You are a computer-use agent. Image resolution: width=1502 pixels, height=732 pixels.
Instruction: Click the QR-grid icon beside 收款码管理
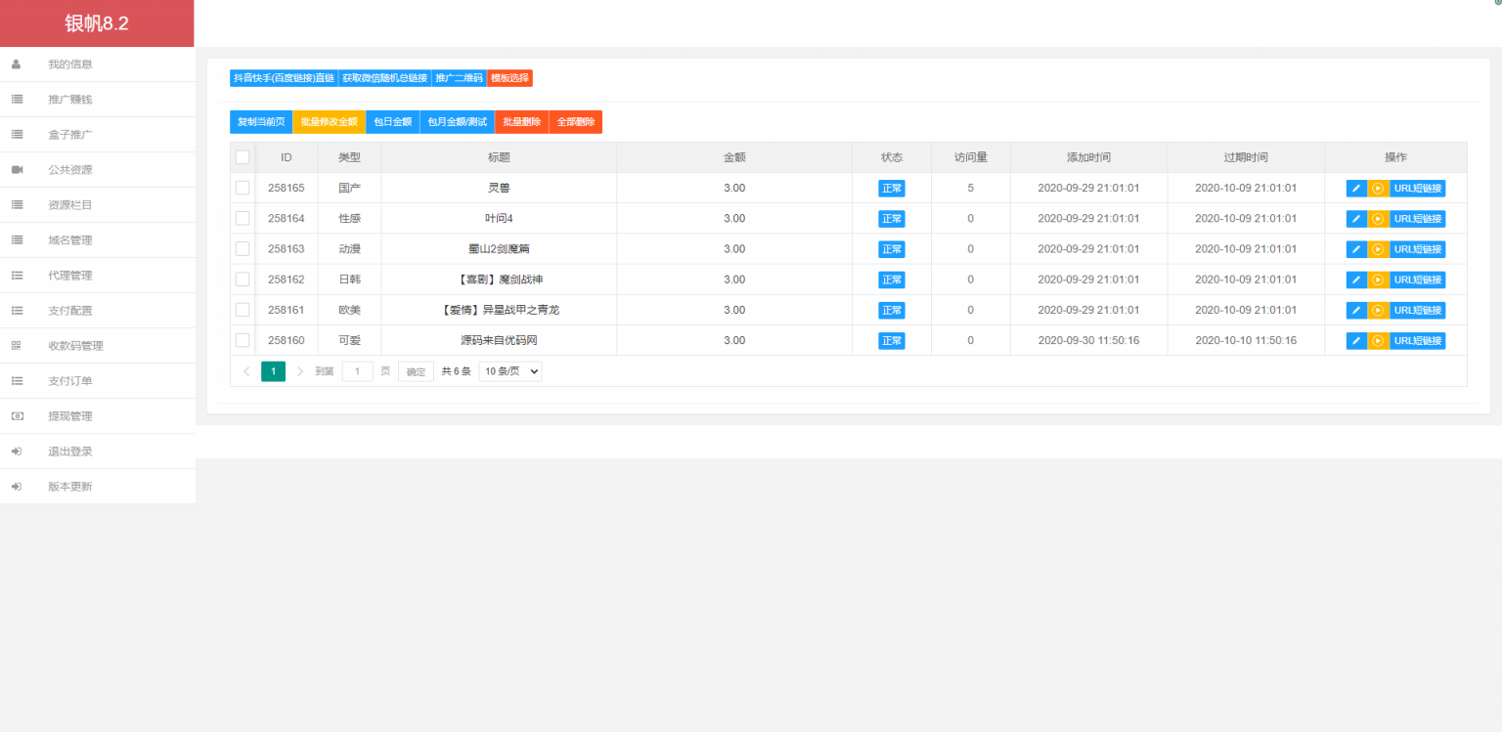[x=15, y=345]
